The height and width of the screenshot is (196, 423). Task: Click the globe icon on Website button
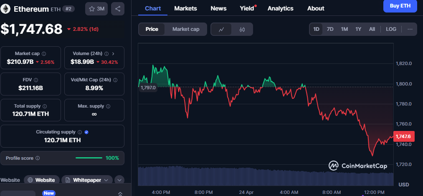[30, 180]
